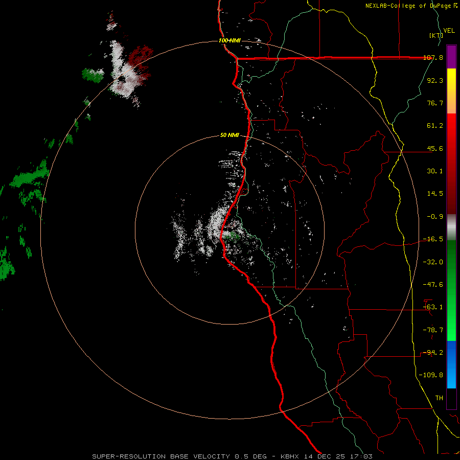This screenshot has width=460, height=460.
Task: Click the 61.2 velocity scale value
Action: tap(435, 126)
